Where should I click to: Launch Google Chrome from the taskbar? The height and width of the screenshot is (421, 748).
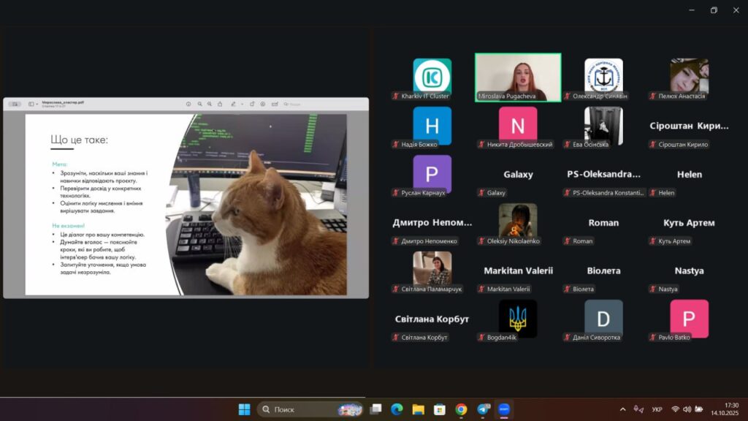pyautogui.click(x=461, y=409)
